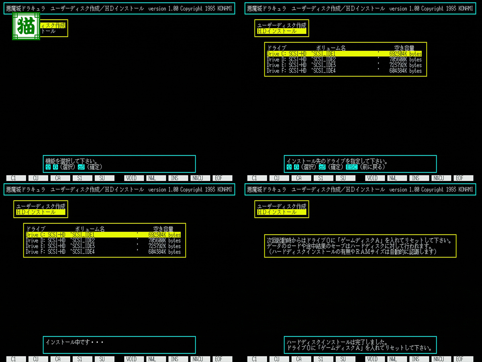Screen dimensions: 482x362
Task: Select ユーザーディスク作成 in the top-right screen menu
Action: click(282, 25)
